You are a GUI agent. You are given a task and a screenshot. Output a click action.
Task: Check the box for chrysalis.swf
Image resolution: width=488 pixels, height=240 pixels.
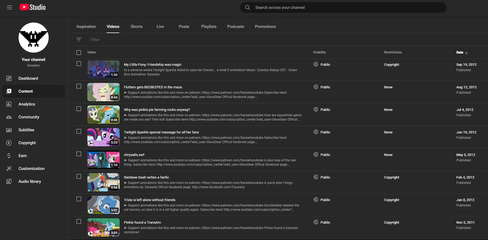pyautogui.click(x=79, y=154)
